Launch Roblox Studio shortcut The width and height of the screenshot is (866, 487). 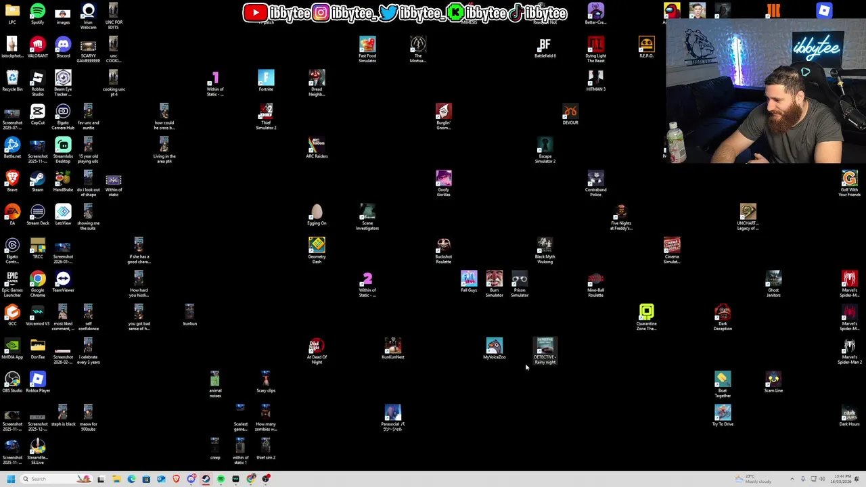click(x=37, y=83)
